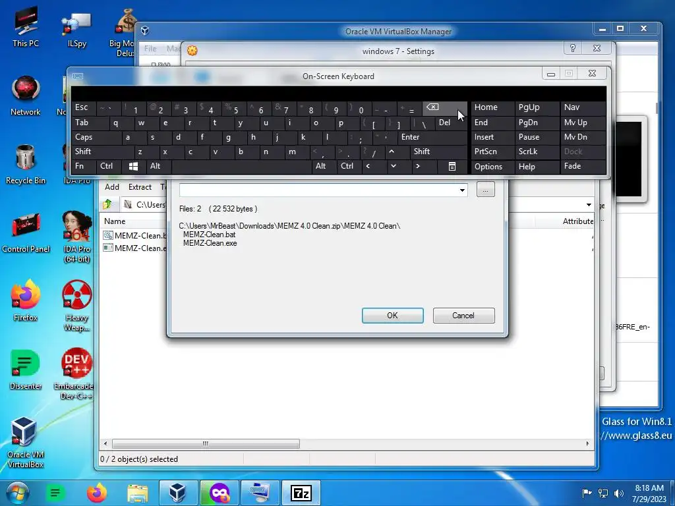Open the Windows Start orb
This screenshot has height=506, width=675.
tap(17, 493)
